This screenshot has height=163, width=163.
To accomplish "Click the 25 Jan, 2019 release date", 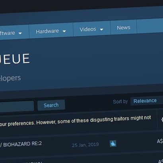I will click(85, 145).
